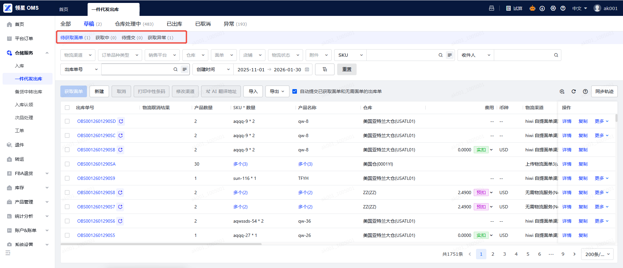Click the refresh icon above the table
This screenshot has height=268, width=623.
[x=573, y=91]
